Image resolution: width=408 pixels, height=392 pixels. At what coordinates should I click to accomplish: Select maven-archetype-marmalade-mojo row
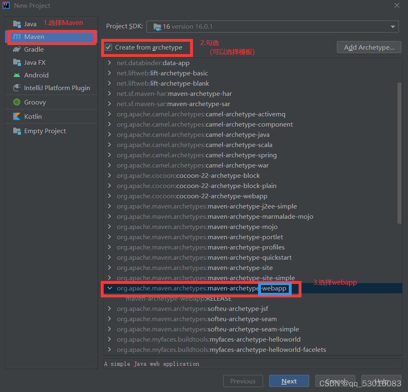[253, 216]
